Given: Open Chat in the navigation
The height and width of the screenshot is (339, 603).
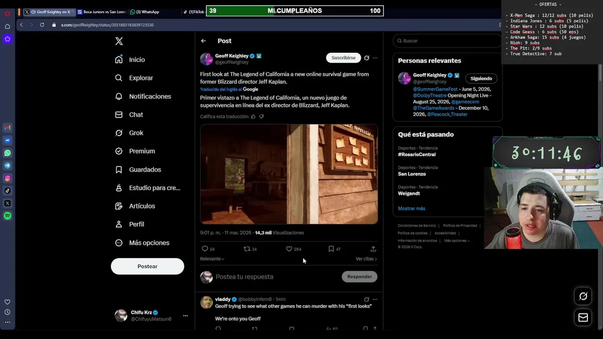Looking at the screenshot, I should 129,115.
